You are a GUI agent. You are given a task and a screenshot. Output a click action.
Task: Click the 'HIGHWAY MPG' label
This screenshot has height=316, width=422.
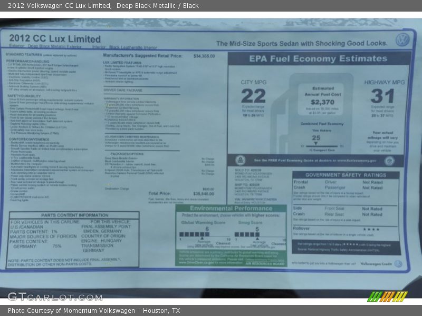385,82
